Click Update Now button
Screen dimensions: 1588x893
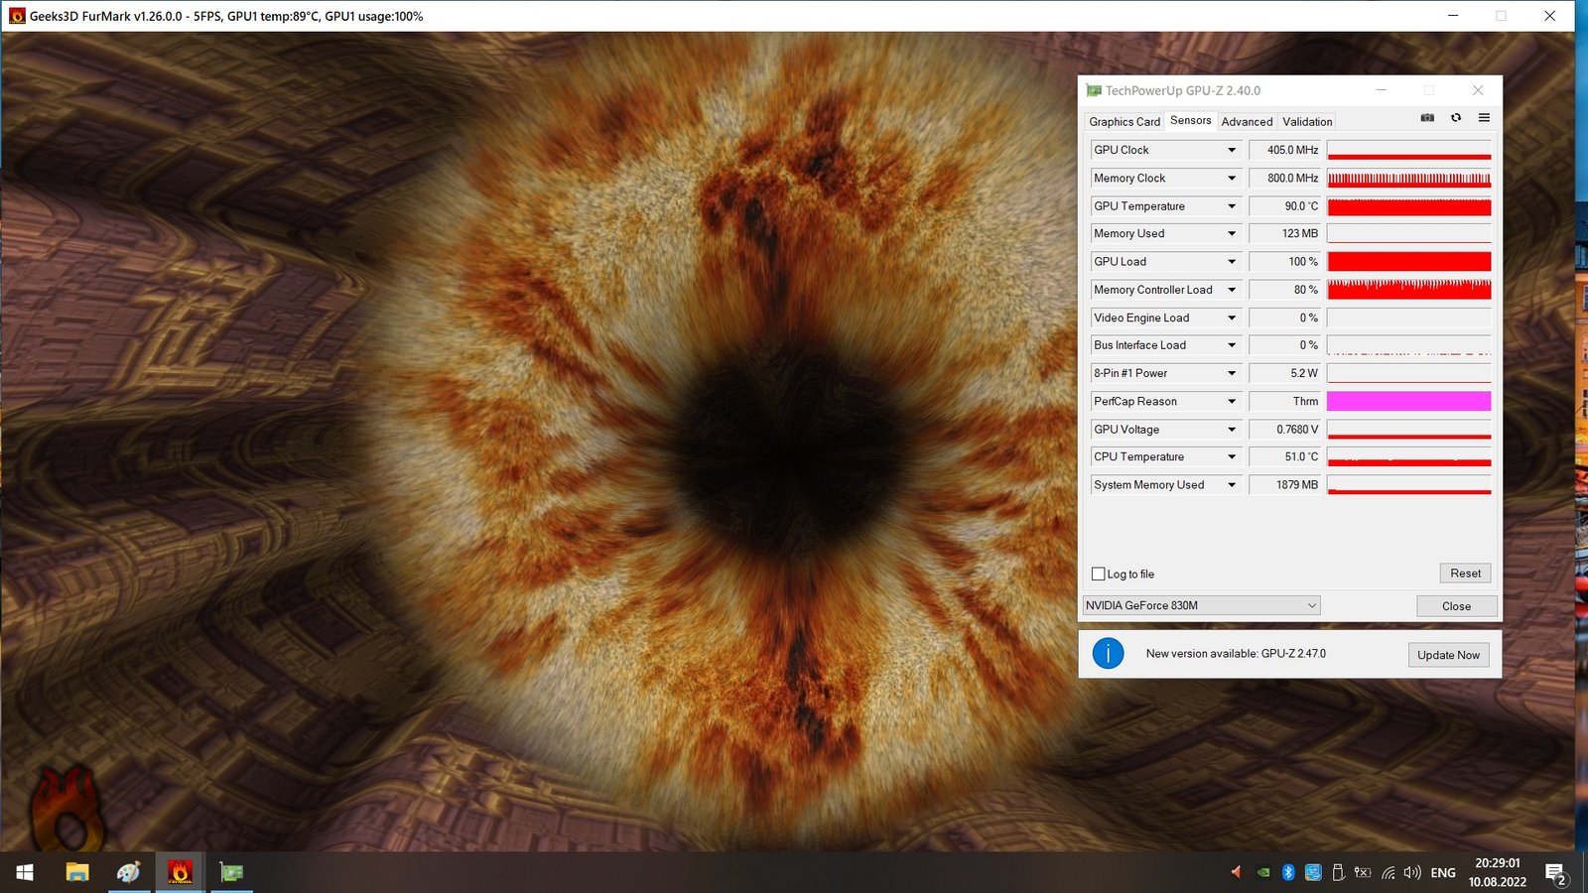click(x=1448, y=655)
